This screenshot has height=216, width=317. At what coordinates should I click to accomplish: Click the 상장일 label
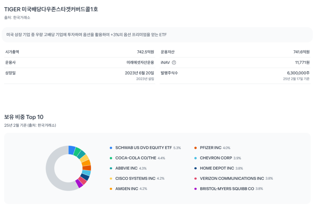[10, 73]
